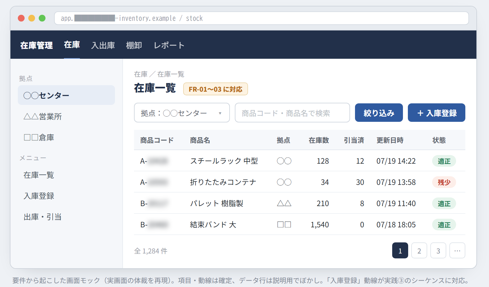Select □□倉庫 in the sidebar

click(x=66, y=137)
